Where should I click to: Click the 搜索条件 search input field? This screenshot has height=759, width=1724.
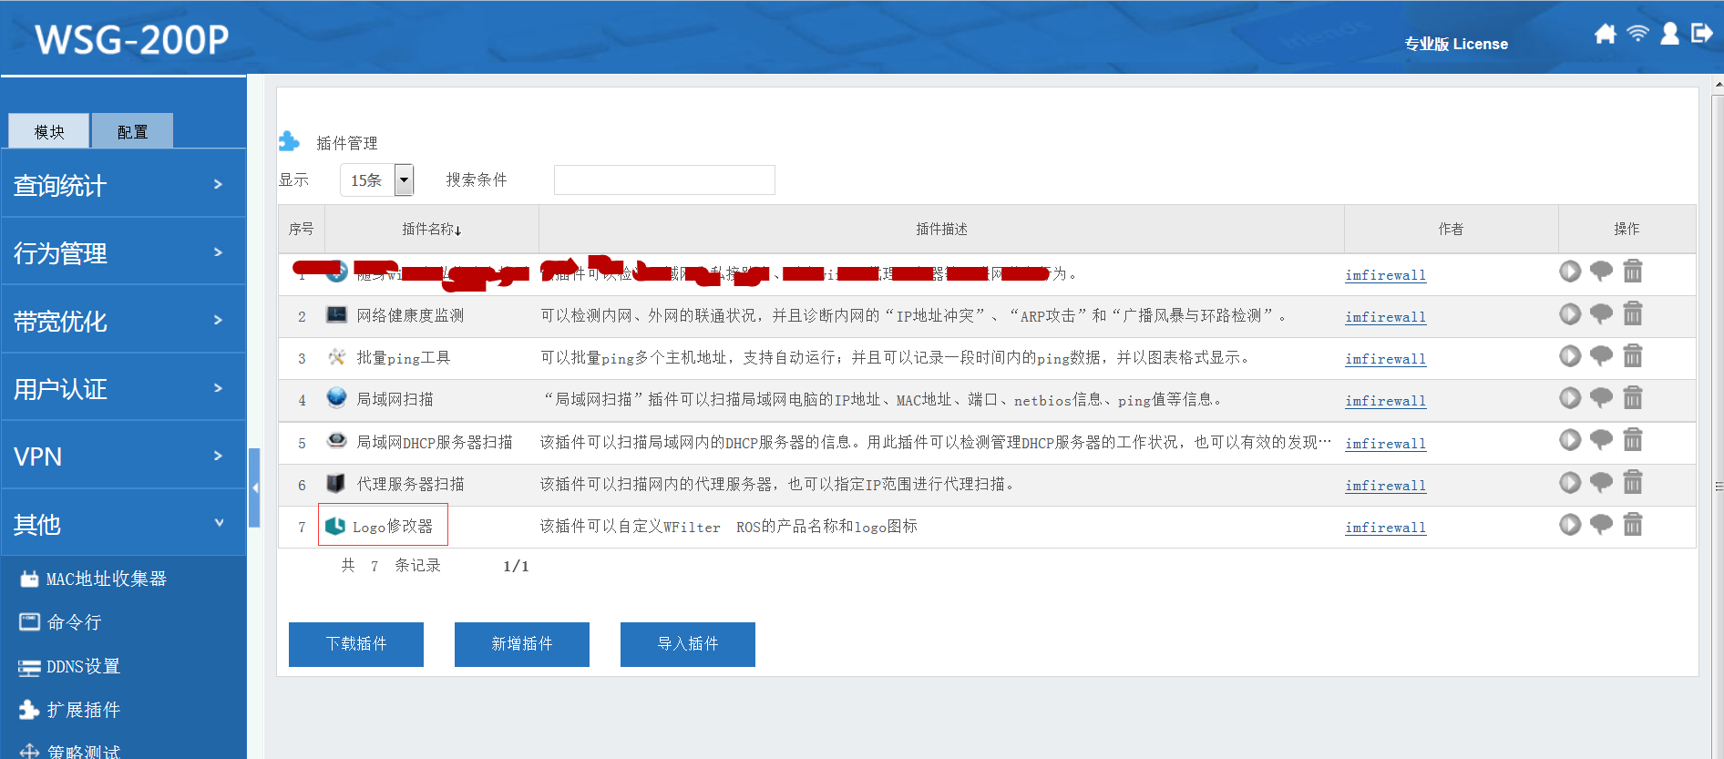point(664,180)
